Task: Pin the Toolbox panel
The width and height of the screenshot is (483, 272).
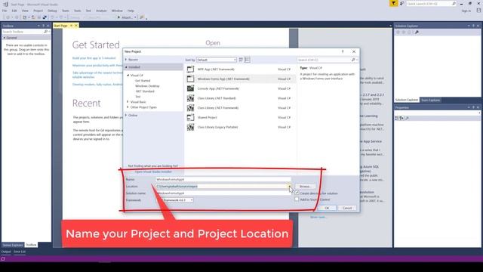Action: (x=43, y=26)
